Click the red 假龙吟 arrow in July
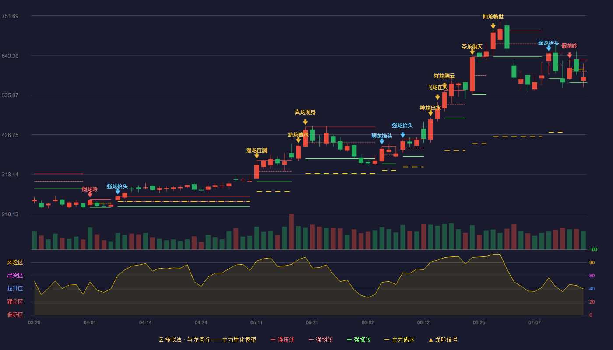This screenshot has height=350, width=613. [x=570, y=56]
